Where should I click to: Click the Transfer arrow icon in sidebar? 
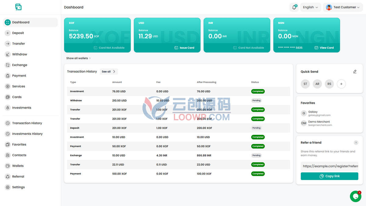(8, 44)
